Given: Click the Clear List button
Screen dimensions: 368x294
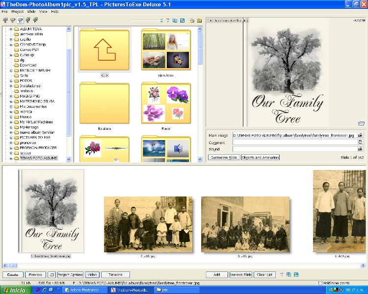Looking at the screenshot, I should (x=265, y=274).
